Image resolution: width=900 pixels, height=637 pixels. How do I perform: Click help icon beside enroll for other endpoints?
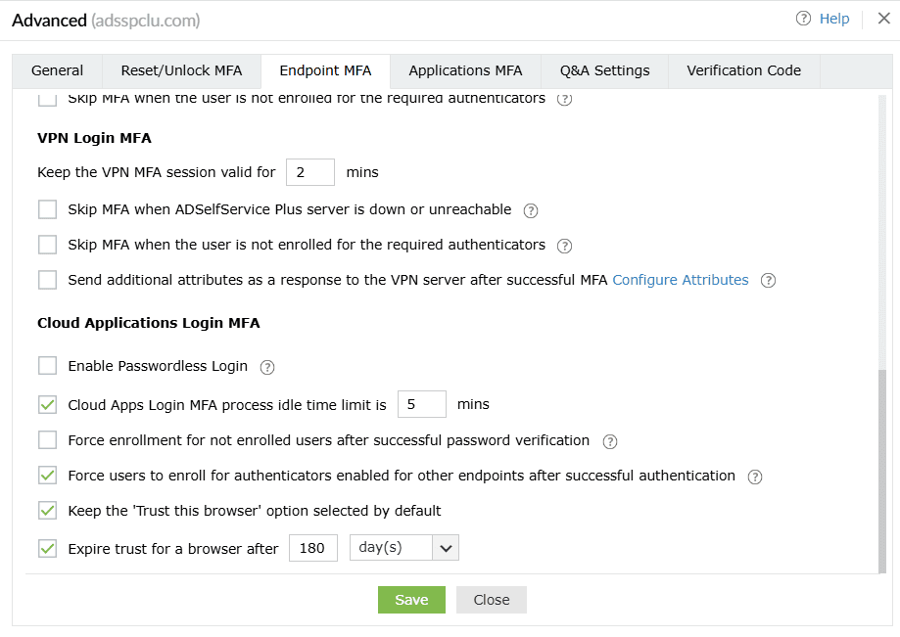tap(755, 478)
